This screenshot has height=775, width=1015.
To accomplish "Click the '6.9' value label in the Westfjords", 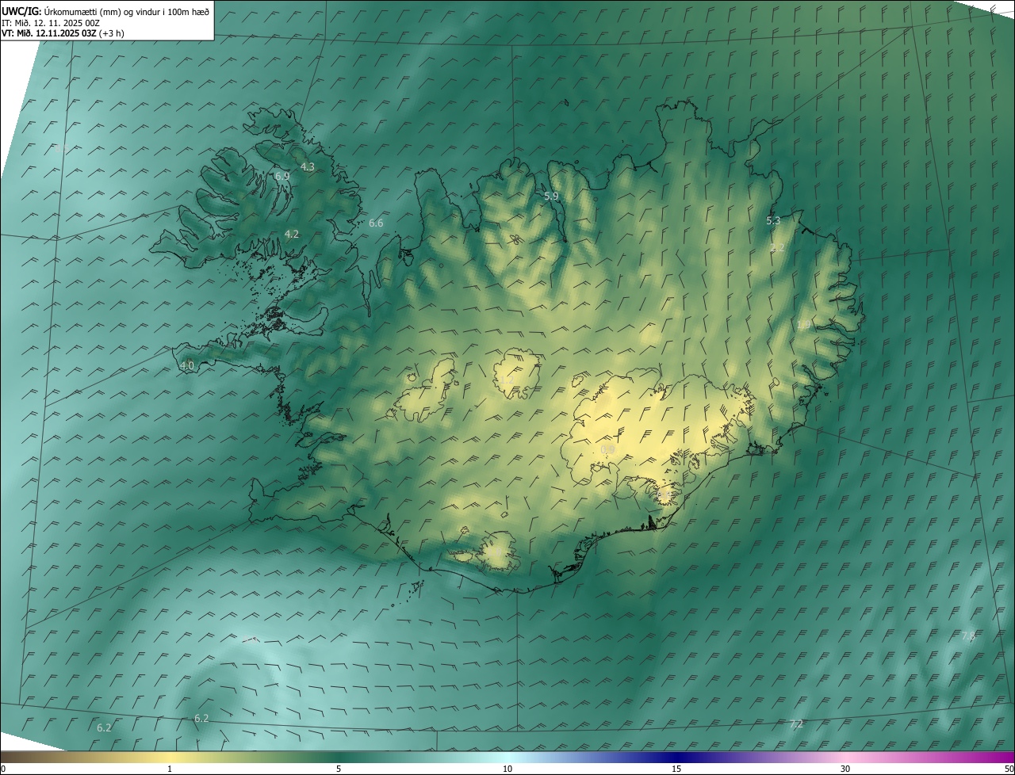I will pyautogui.click(x=282, y=176).
